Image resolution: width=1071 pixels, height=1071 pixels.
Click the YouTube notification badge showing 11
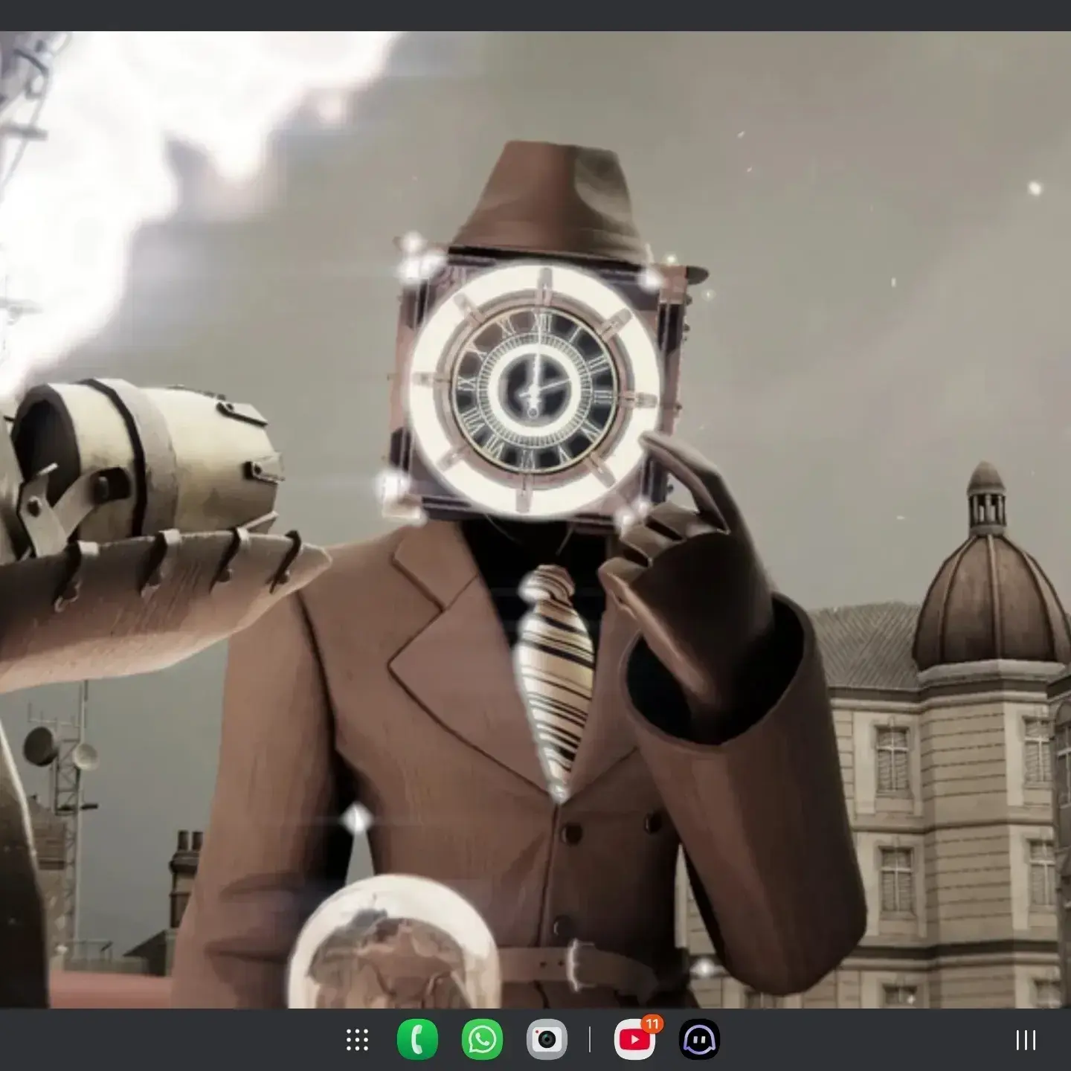[x=652, y=1024]
